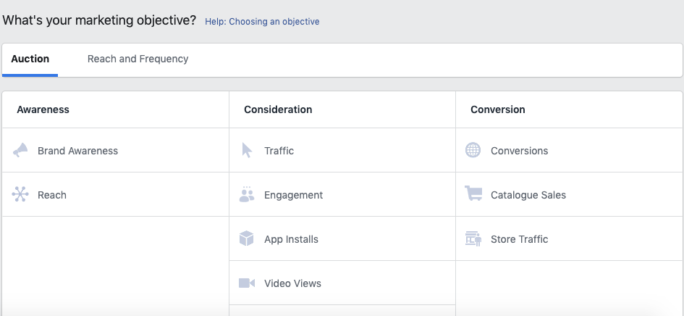This screenshot has height=316, width=684.
Task: Choose the Engagement objective text
Action: coord(294,195)
